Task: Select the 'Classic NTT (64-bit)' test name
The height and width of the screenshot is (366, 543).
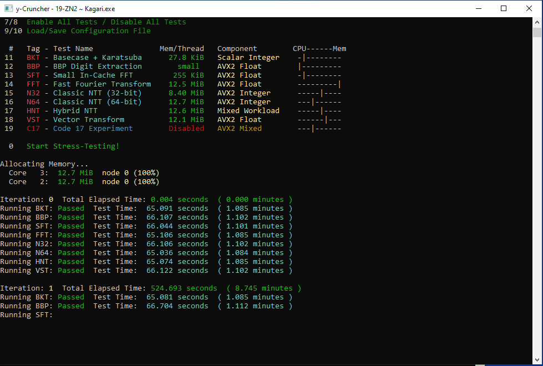Action: pyautogui.click(x=97, y=102)
